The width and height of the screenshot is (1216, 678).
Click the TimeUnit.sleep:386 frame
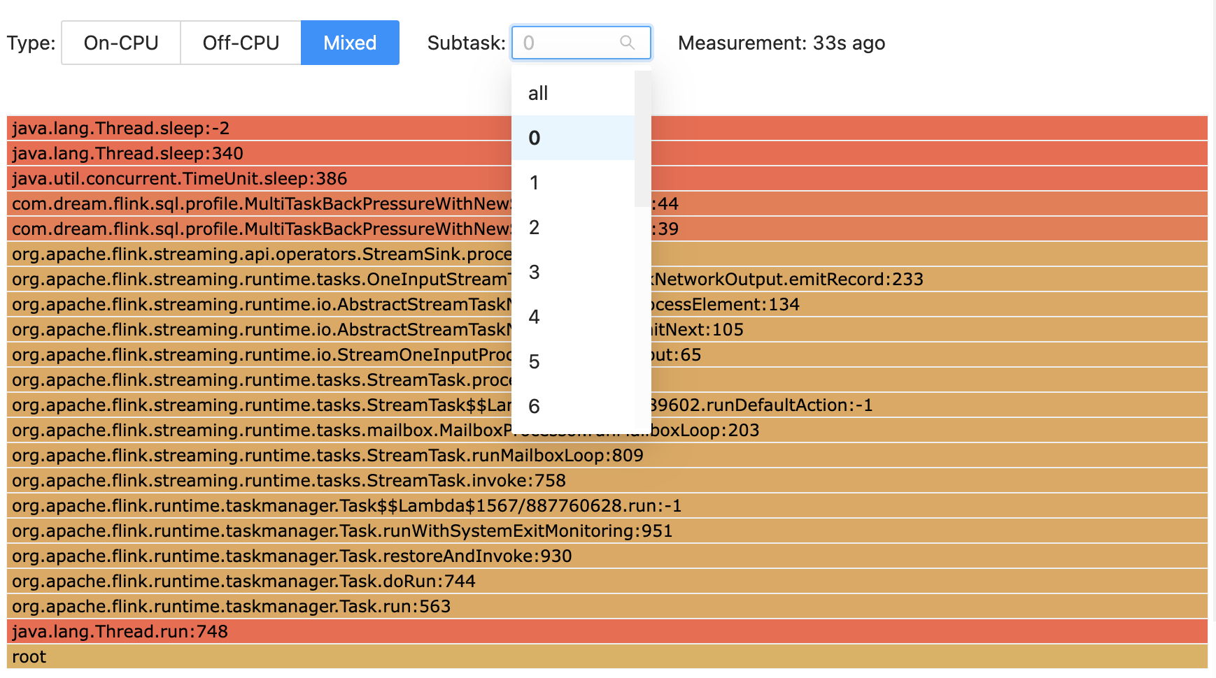[x=607, y=179]
